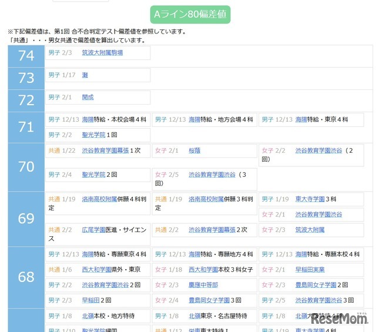Open 渋谷教育学園渋谷 (3回) 女子 2/5 link
This screenshot has height=332, width=376.
212,175
